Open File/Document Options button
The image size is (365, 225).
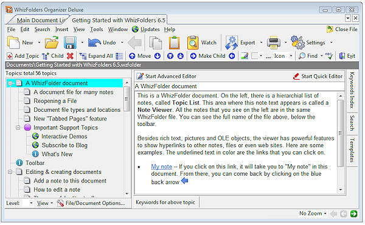pos(91,203)
